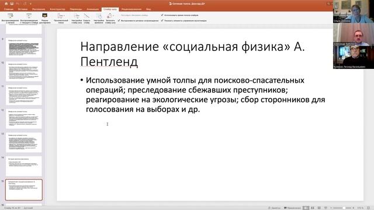Click the bottom video participant tile
The image size is (374, 210).
pos(354,57)
